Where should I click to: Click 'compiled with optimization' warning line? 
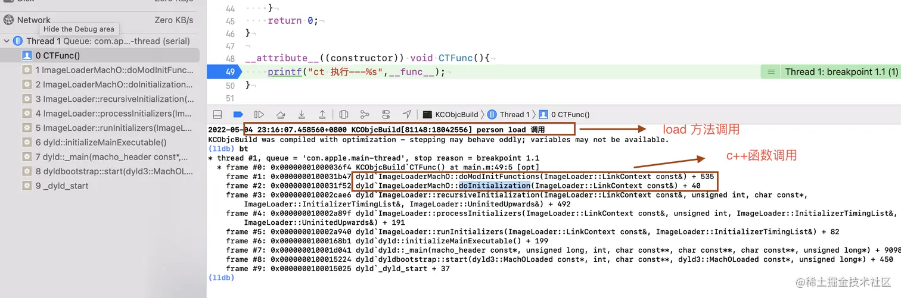pyautogui.click(x=439, y=140)
